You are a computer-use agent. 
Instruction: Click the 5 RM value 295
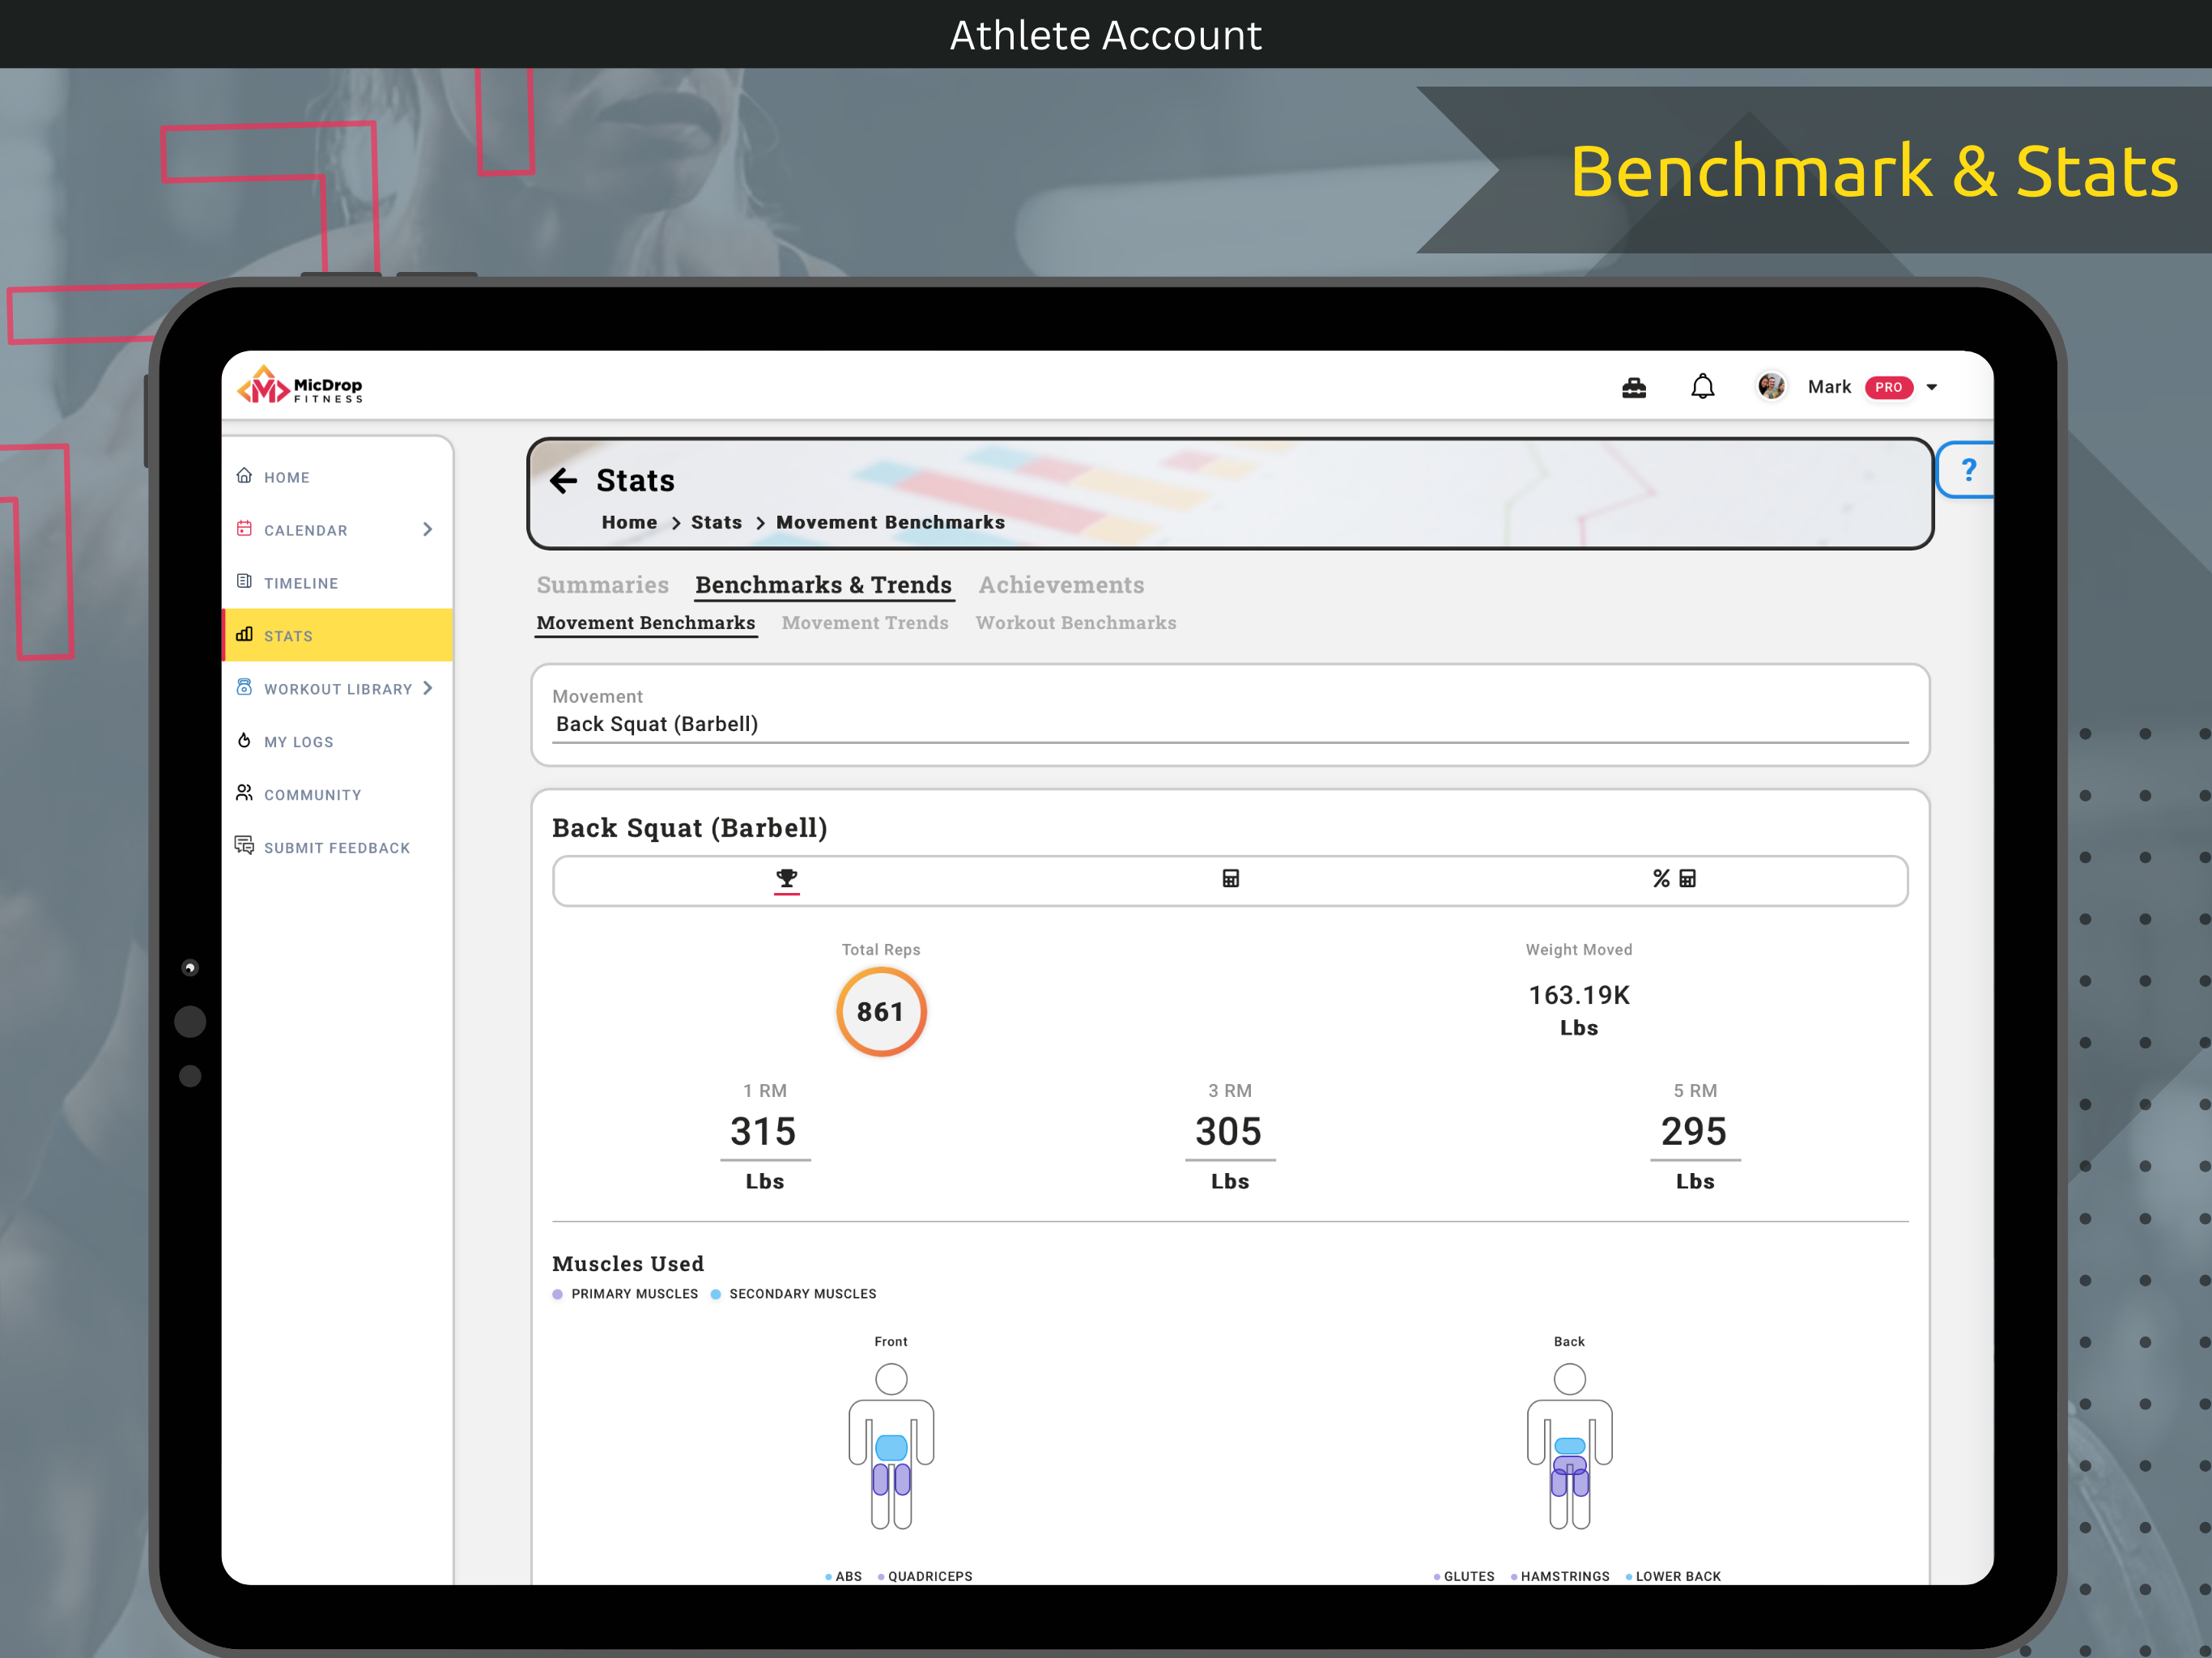[1694, 1132]
